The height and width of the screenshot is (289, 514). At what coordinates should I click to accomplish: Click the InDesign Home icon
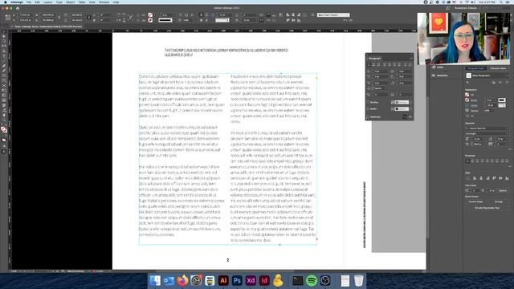pyautogui.click(x=18, y=8)
